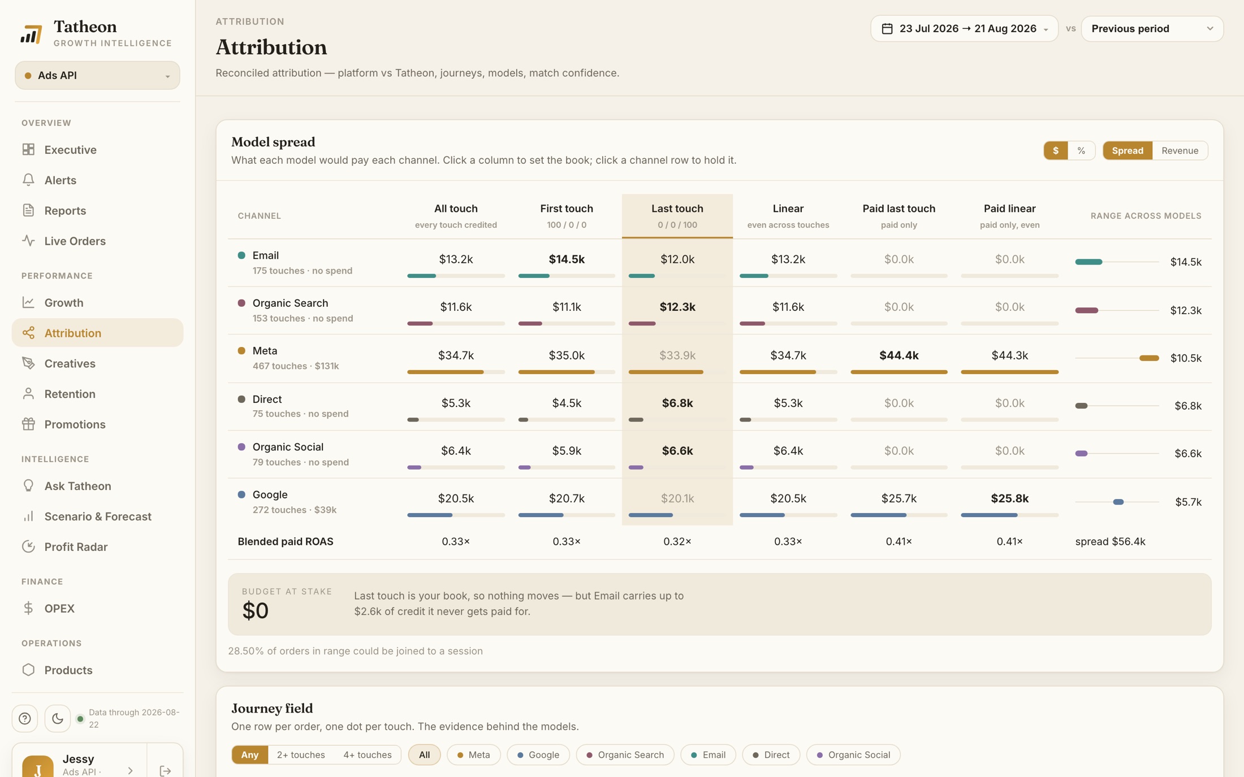Switch values to dollar display
The width and height of the screenshot is (1244, 777).
(1056, 150)
